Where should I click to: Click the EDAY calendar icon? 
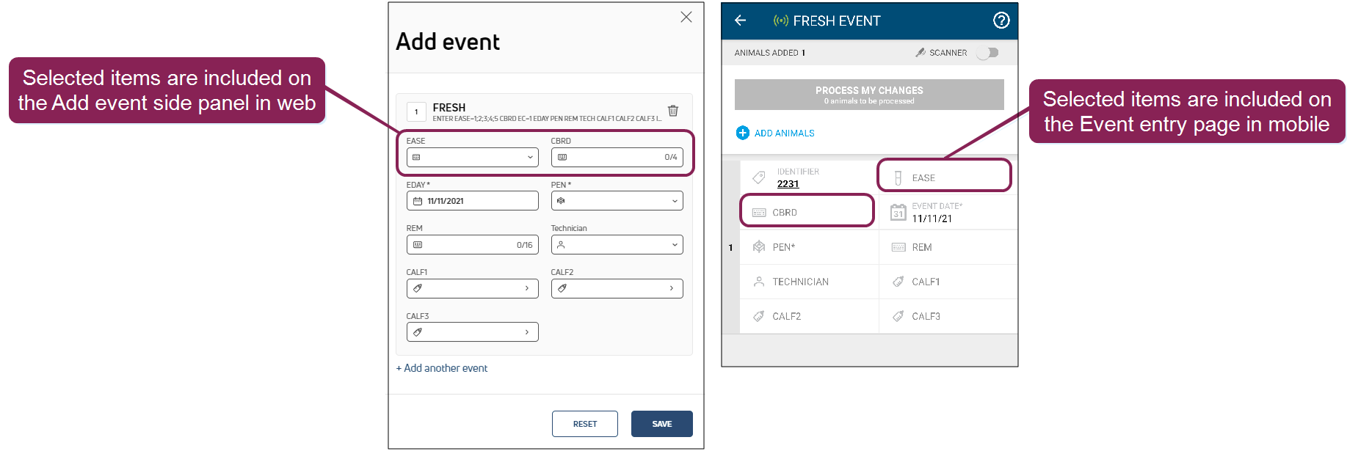coord(418,201)
